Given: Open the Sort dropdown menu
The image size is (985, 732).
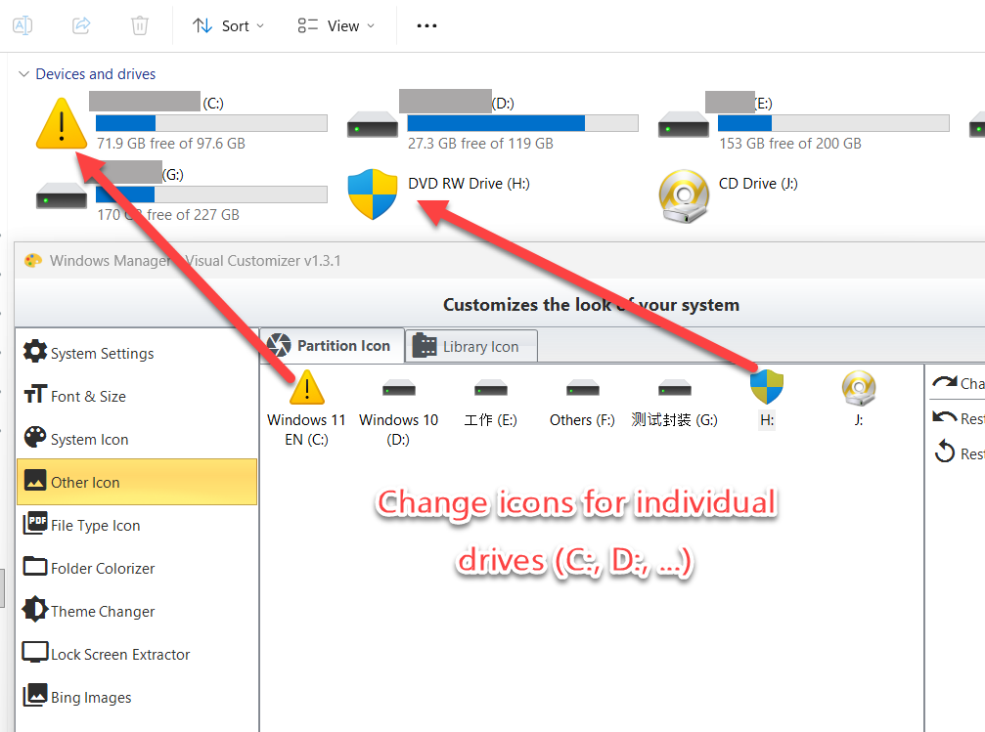Looking at the screenshot, I should point(228,25).
